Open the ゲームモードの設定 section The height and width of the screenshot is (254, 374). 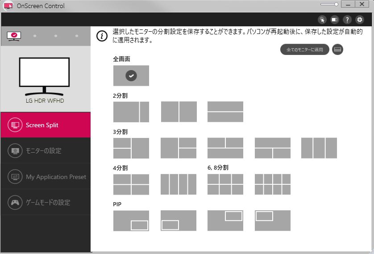[46, 202]
